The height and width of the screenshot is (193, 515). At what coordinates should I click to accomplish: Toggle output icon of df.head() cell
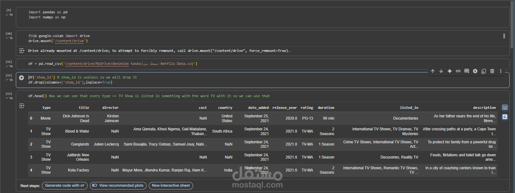click(x=22, y=106)
